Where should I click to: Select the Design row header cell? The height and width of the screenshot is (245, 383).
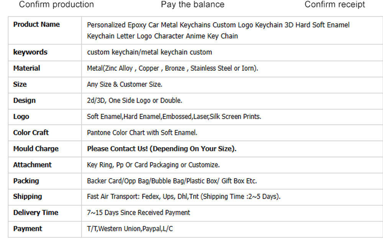pos(45,101)
